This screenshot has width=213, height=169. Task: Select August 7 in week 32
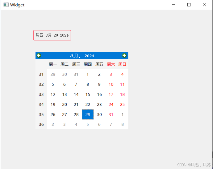pos(76,84)
